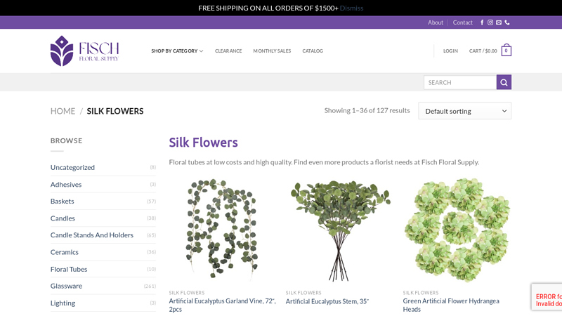
Task: Browse the Candles category
Action: [63, 218]
